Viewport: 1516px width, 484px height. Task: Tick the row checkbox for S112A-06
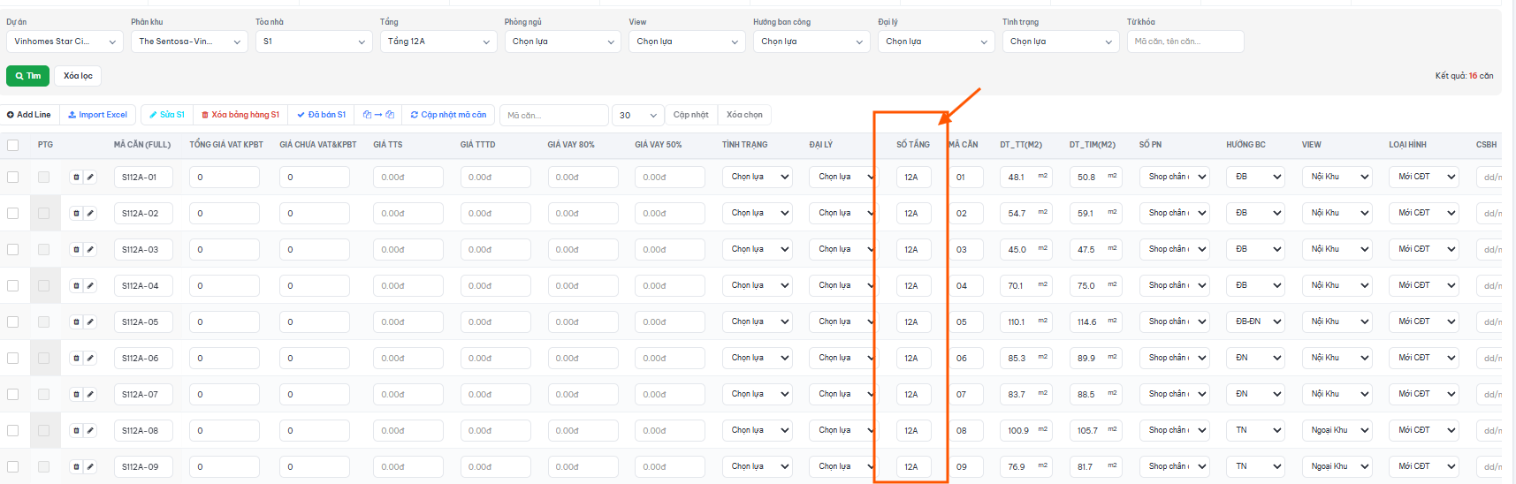pyautogui.click(x=12, y=359)
